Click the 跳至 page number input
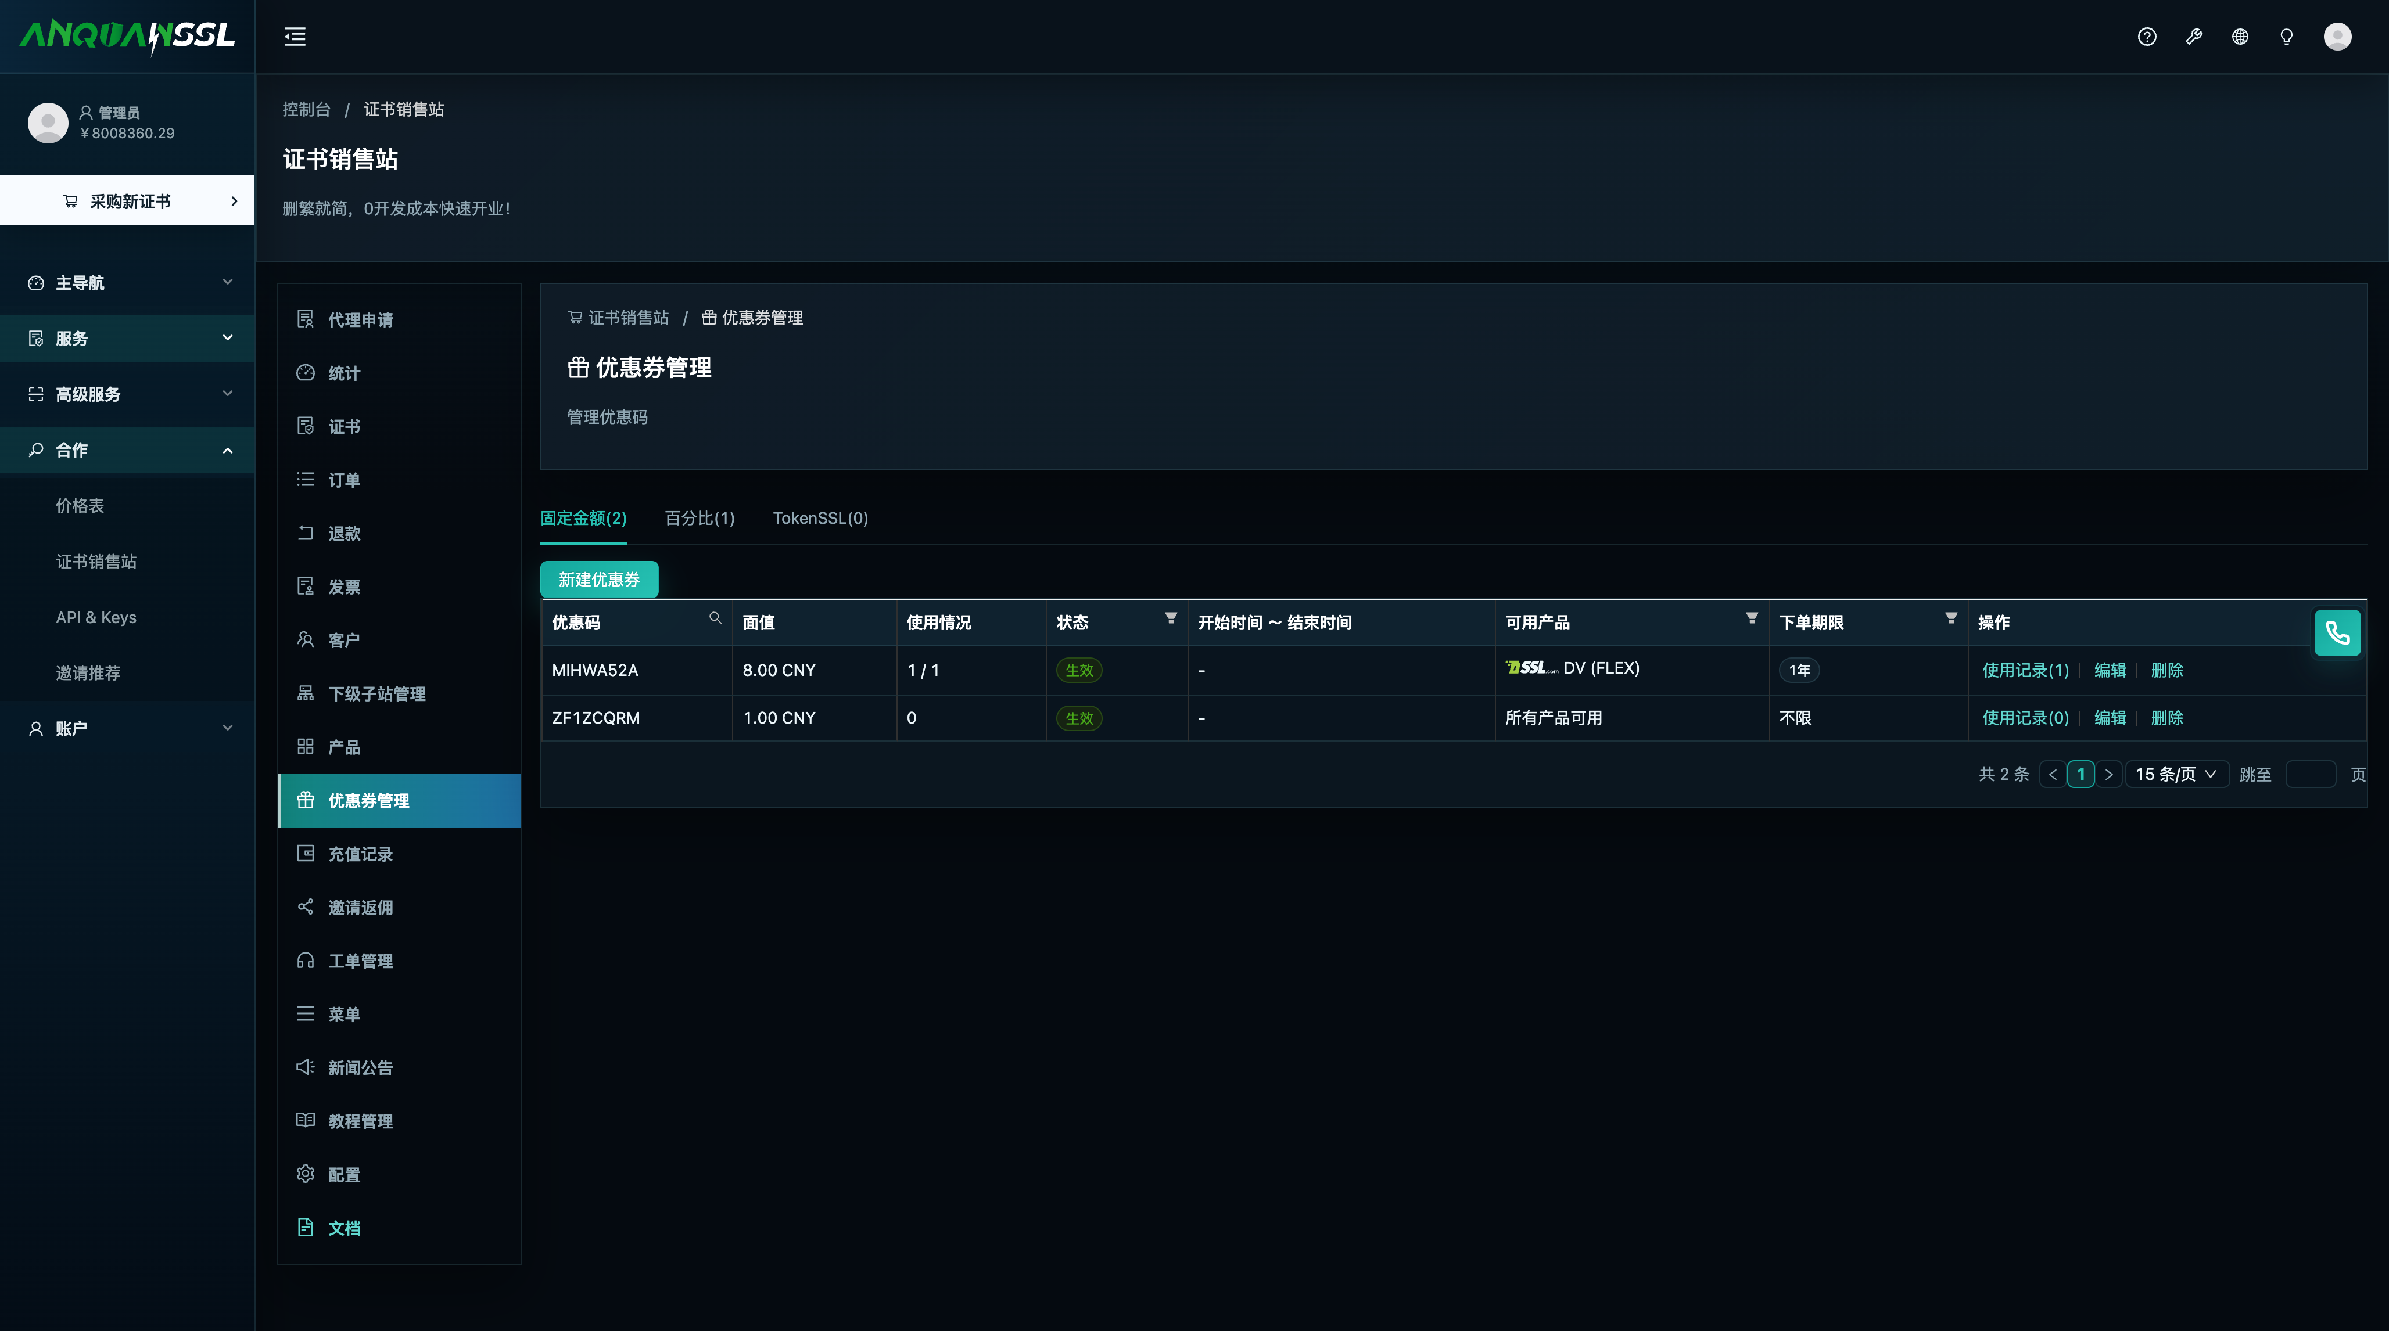This screenshot has height=1331, width=2389. tap(2310, 774)
